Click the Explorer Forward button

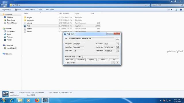(6, 5)
